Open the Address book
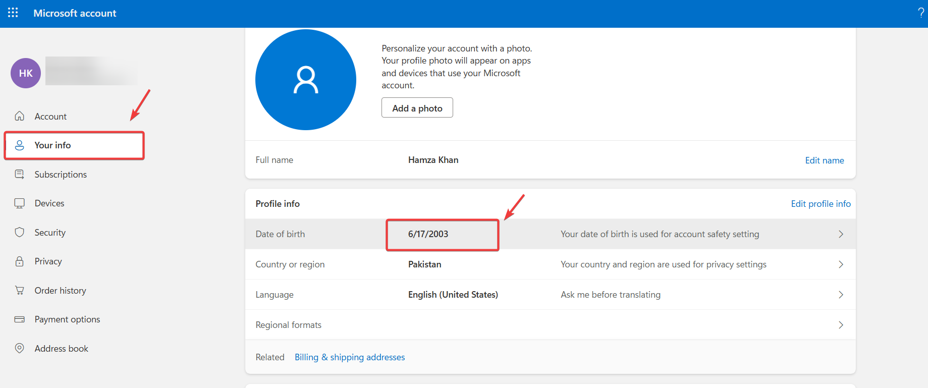 click(x=62, y=349)
